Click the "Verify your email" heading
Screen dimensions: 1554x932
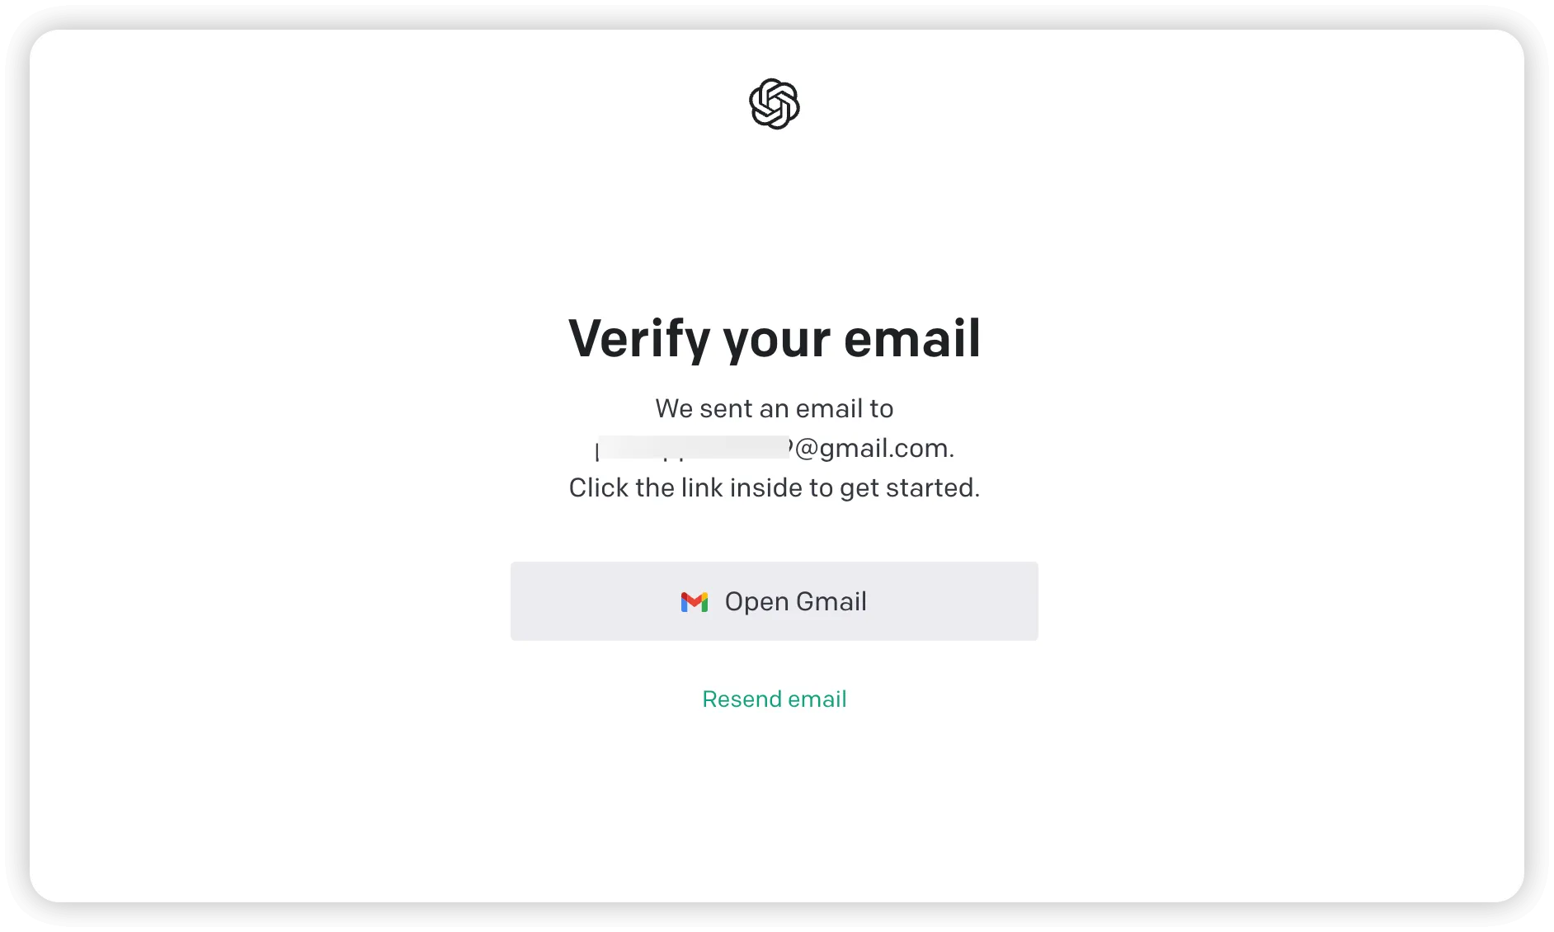coord(774,338)
